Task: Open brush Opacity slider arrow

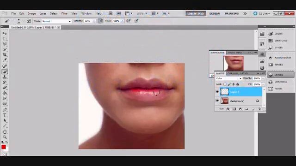Action: click(94, 21)
